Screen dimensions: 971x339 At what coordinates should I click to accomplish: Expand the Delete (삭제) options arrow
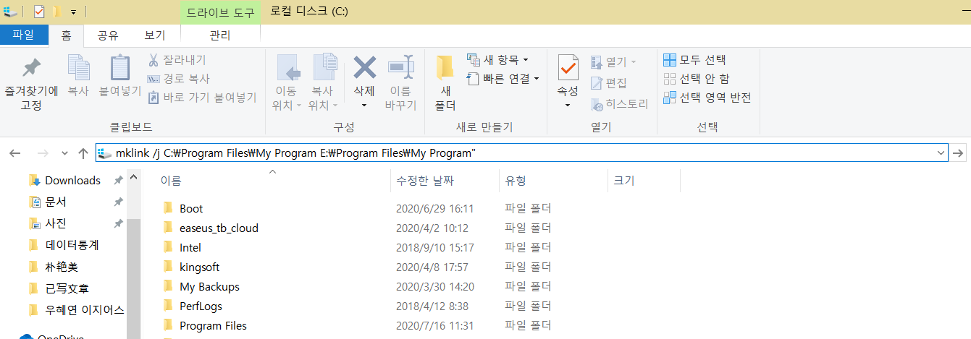tap(364, 105)
